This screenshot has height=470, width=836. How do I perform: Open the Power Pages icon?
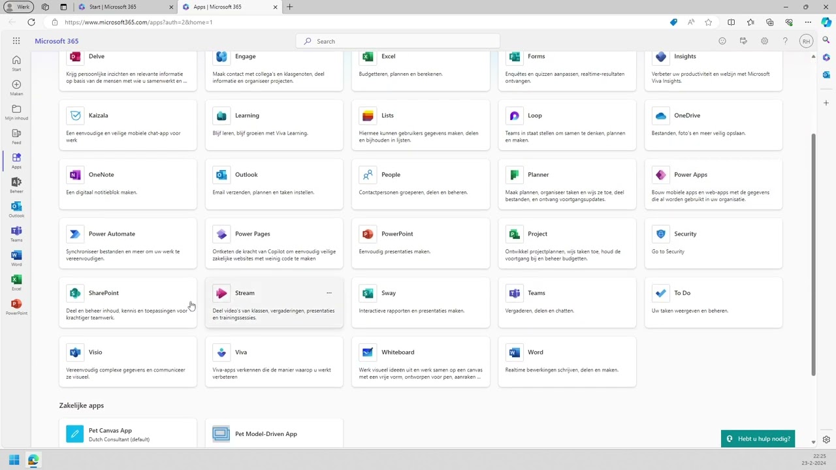point(221,234)
